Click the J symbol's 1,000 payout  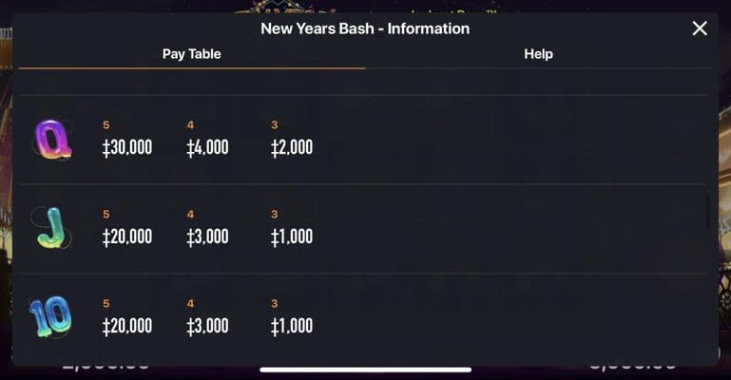click(x=291, y=237)
